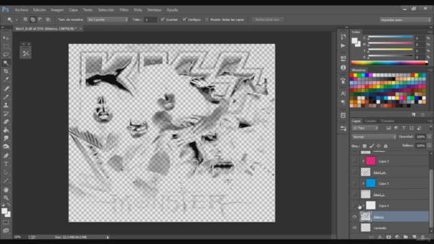Image resolution: width=434 pixels, height=244 pixels.
Task: Click the blanco layer thumbnail
Action: pos(366,217)
